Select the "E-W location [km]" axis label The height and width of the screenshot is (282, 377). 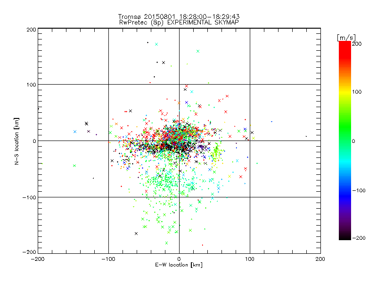coord(179,265)
